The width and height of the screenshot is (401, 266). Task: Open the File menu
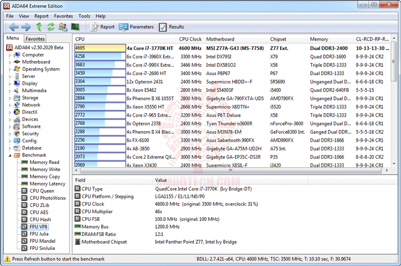pyautogui.click(x=9, y=16)
